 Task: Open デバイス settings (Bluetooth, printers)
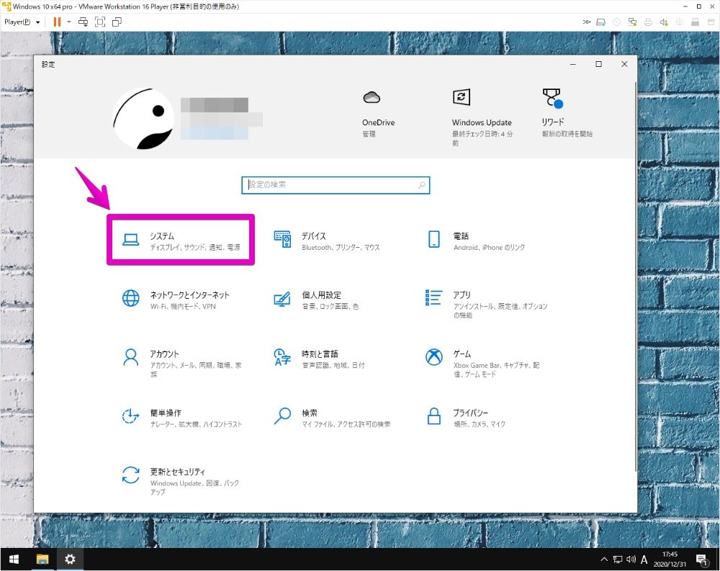[328, 240]
